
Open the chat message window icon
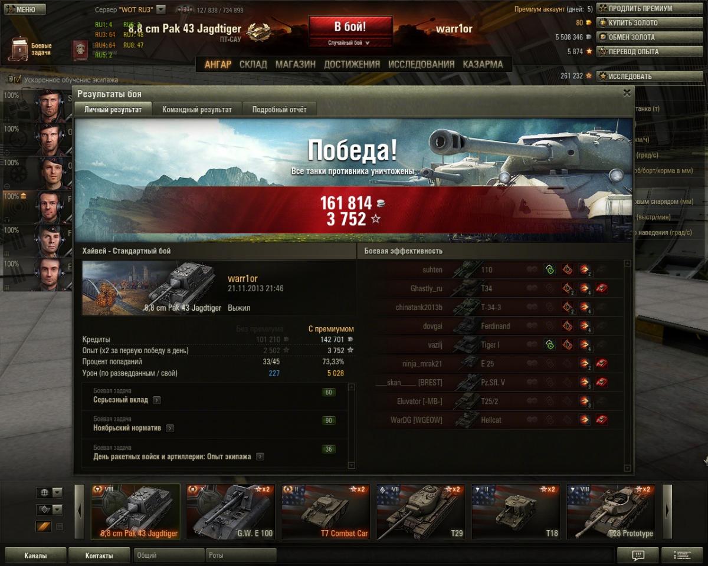click(x=637, y=555)
